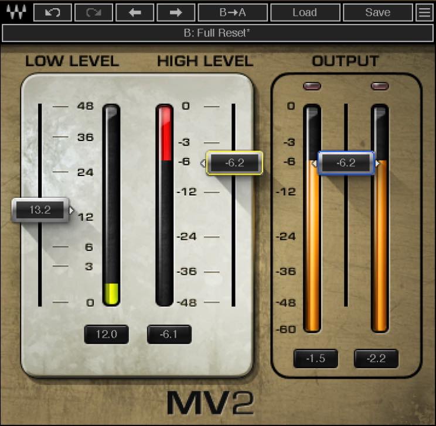Click the OUTPUT heading
The image size is (436, 426).
tap(346, 61)
